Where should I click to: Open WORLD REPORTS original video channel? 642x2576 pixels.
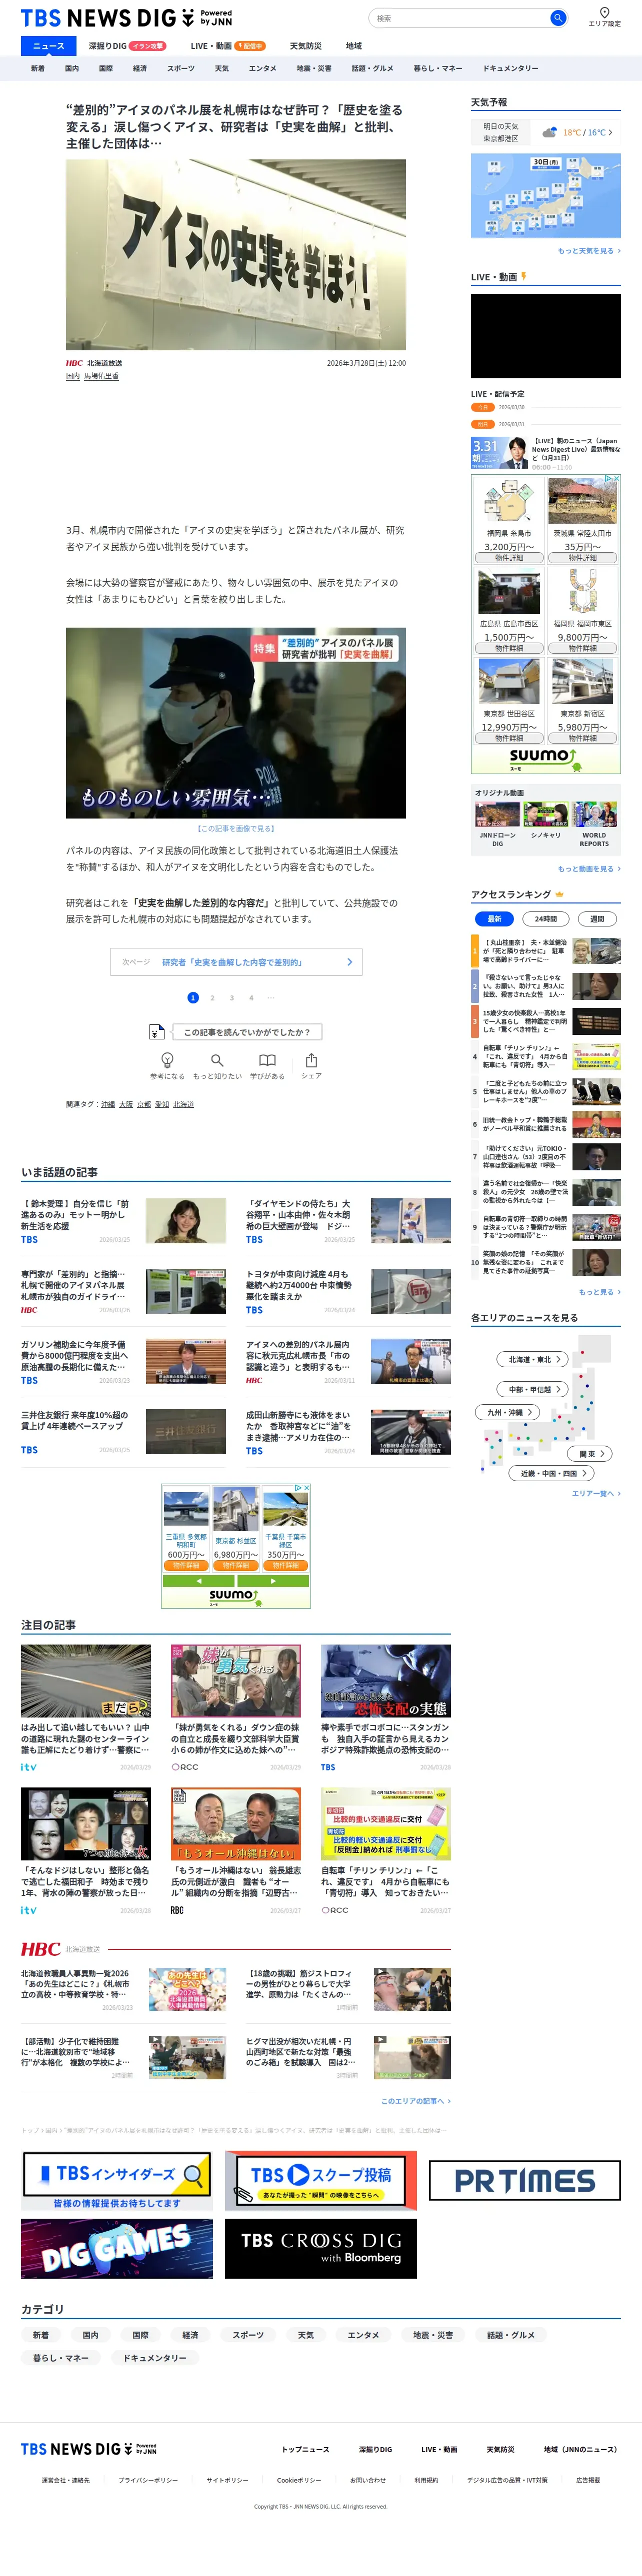[594, 825]
